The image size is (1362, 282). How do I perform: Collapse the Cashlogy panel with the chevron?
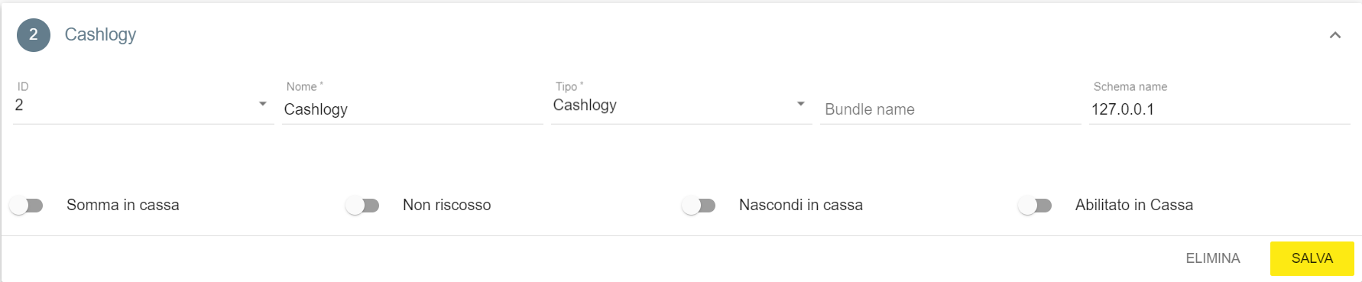click(1335, 35)
